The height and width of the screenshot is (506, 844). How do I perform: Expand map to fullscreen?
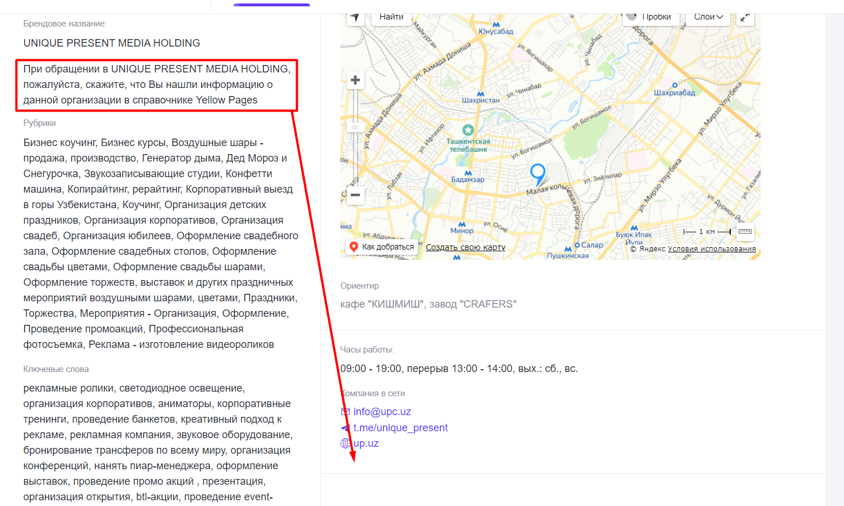tap(745, 17)
